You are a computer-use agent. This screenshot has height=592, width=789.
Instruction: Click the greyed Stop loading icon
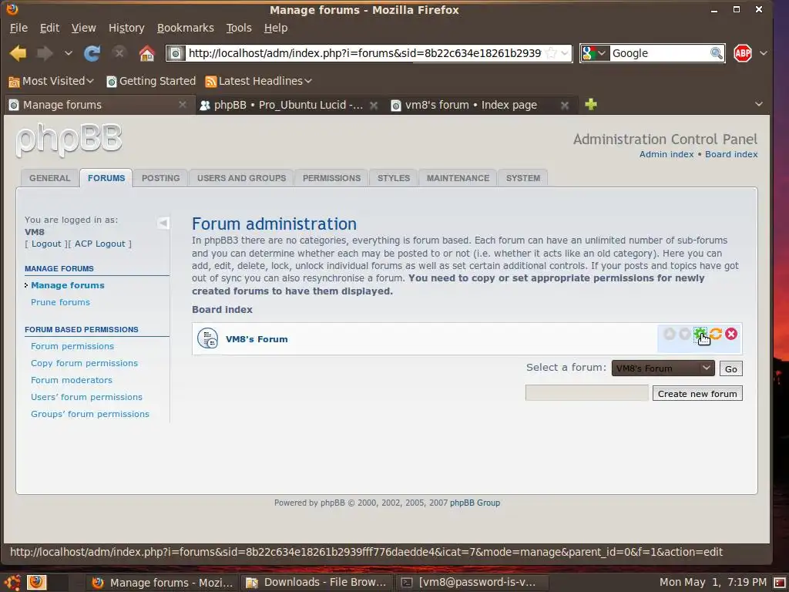point(119,52)
